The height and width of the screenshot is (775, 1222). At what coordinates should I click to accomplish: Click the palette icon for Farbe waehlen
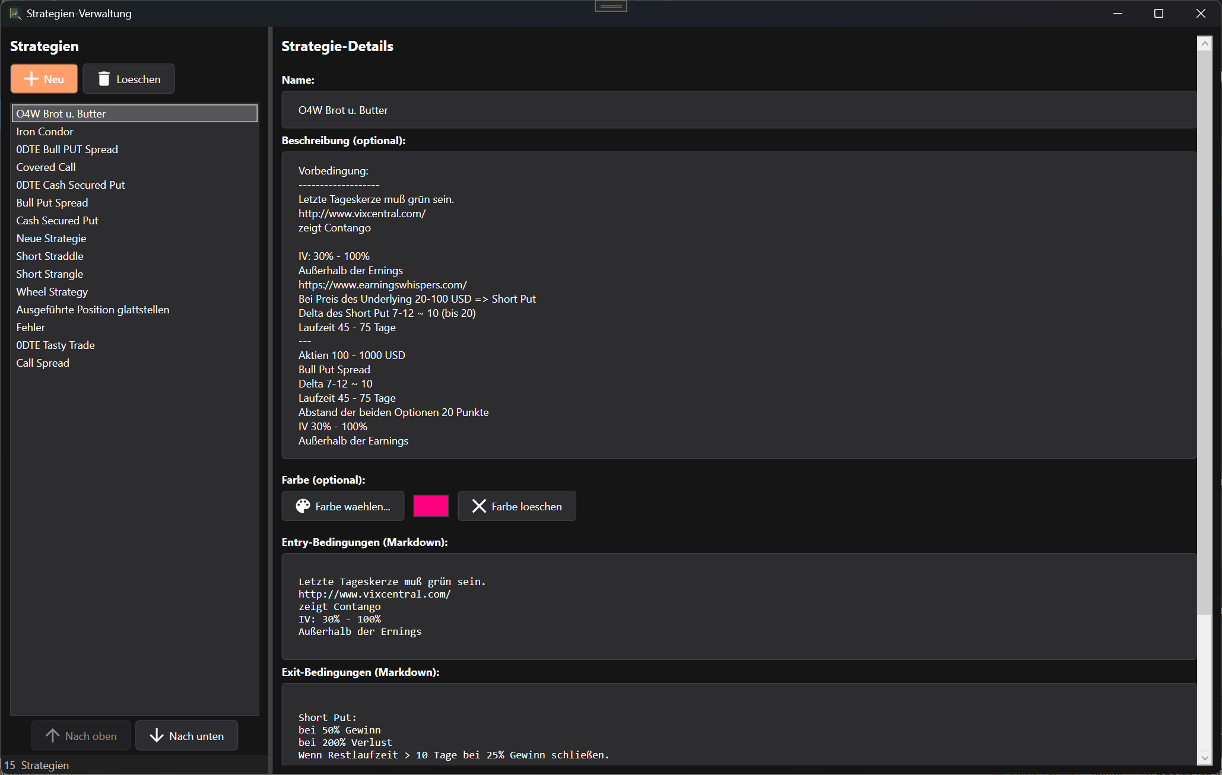point(303,506)
